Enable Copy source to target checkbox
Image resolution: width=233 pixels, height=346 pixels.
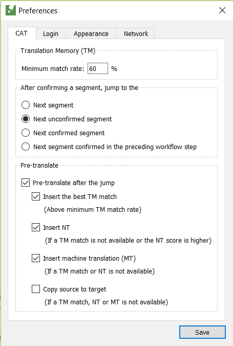click(36, 289)
